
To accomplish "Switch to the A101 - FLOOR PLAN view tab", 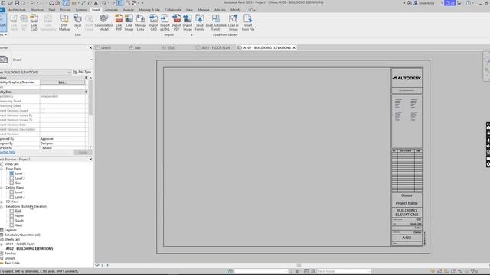I will 216,47.
